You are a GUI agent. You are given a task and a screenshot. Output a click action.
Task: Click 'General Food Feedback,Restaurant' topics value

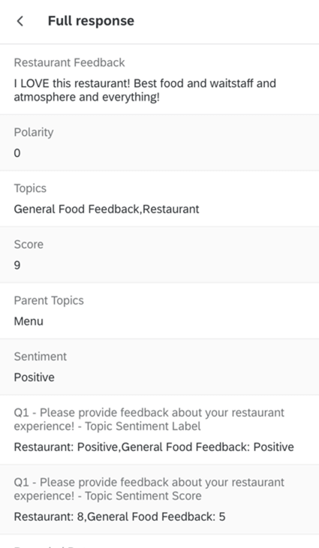click(107, 209)
